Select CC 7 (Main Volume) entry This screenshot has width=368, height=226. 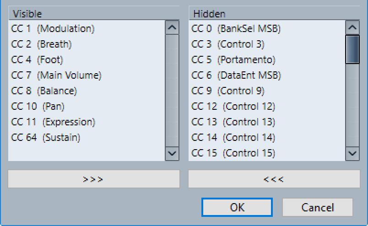(87, 75)
